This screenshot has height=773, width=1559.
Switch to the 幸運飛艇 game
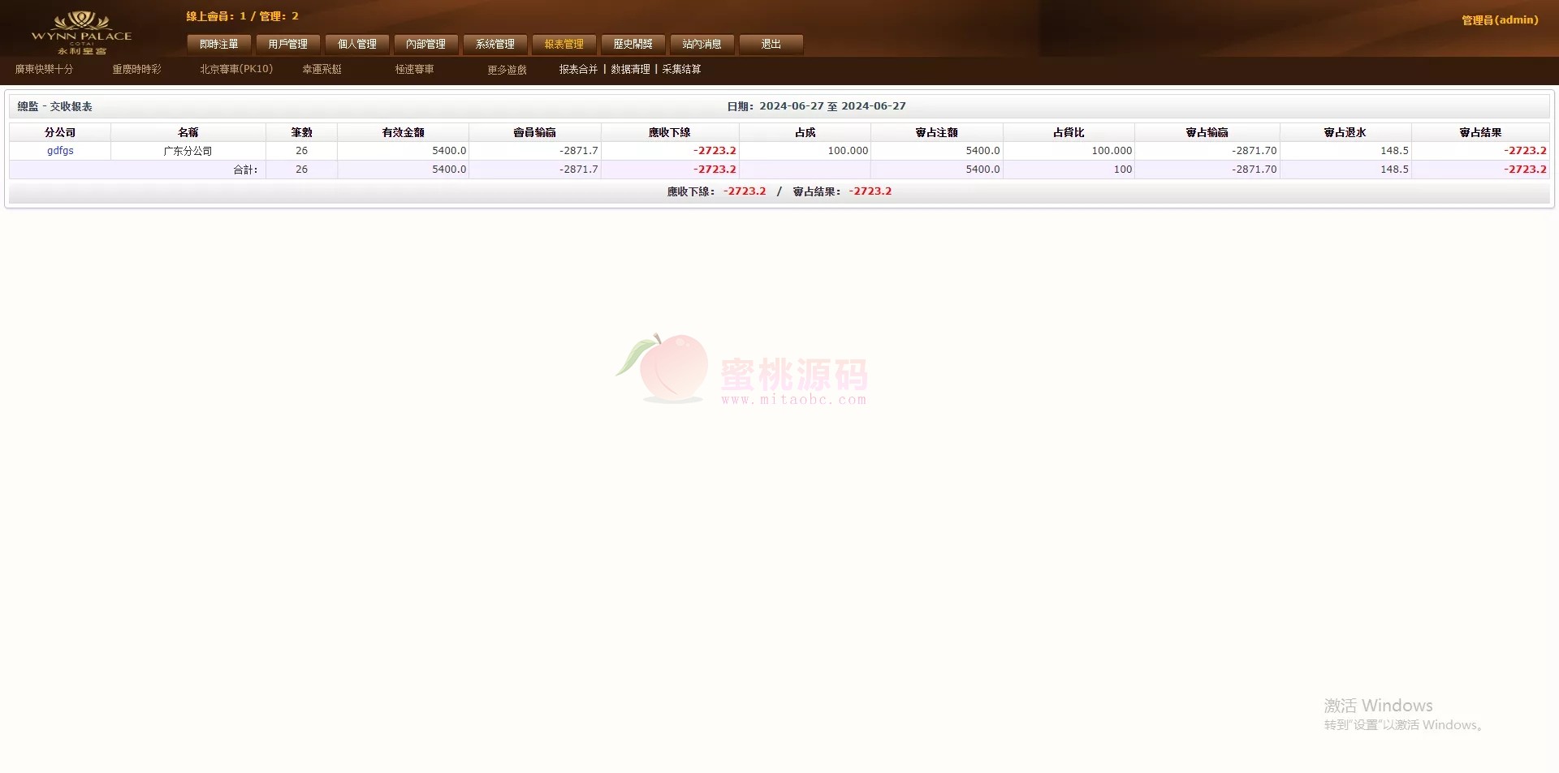click(322, 70)
